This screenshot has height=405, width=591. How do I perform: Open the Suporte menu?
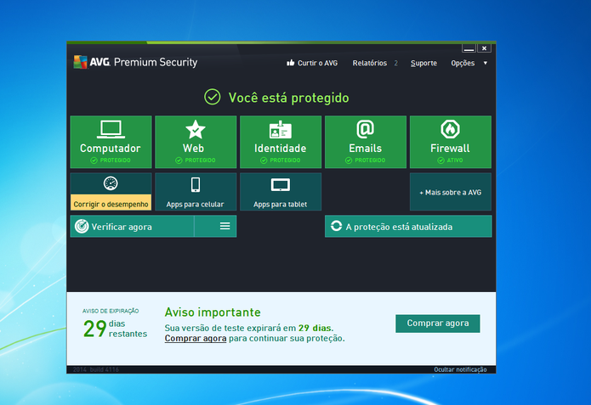(423, 63)
